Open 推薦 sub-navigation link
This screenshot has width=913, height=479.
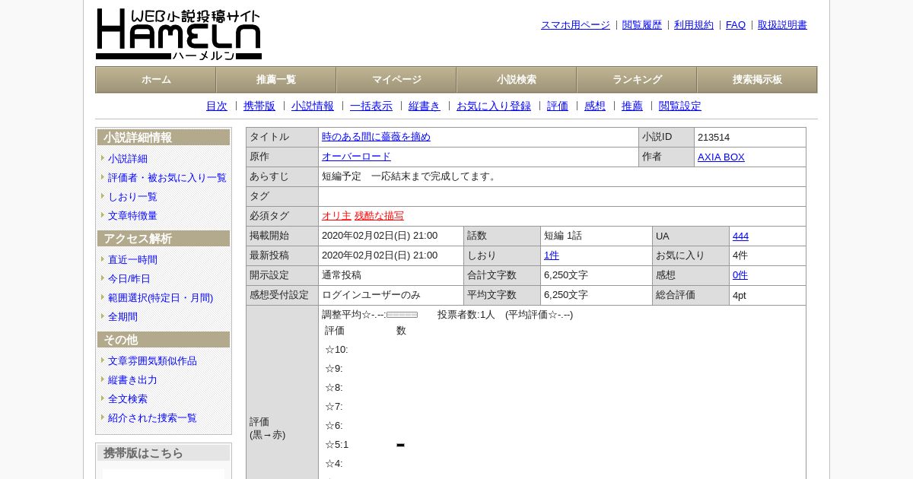click(632, 106)
